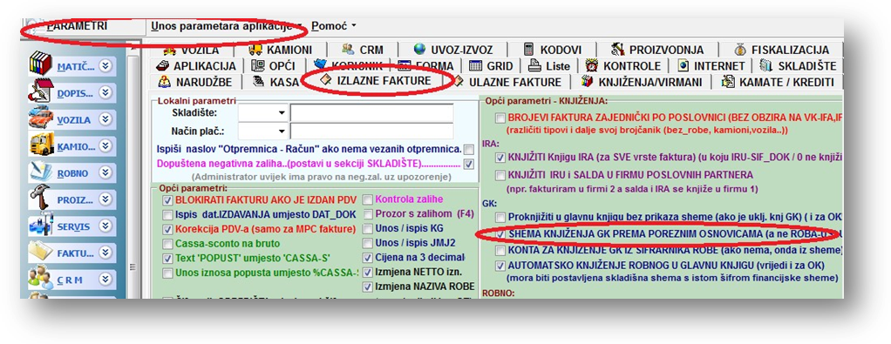Switch to ULAZNE FAKTURE tab
891x344 pixels.
pyautogui.click(x=507, y=82)
